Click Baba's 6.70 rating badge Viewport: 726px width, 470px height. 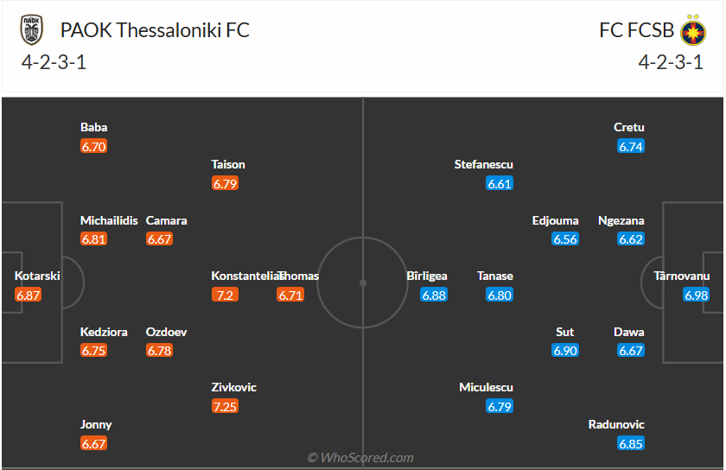(93, 146)
